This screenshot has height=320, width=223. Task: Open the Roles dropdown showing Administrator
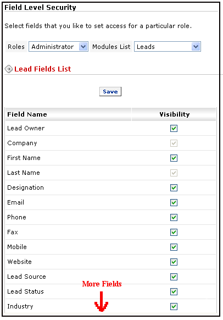pyautogui.click(x=58, y=47)
